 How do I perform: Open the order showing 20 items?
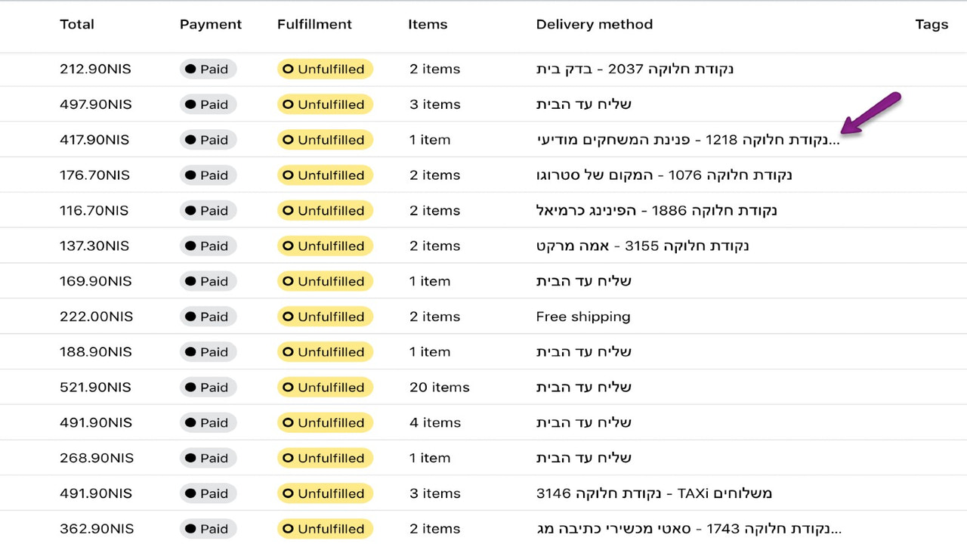click(439, 387)
